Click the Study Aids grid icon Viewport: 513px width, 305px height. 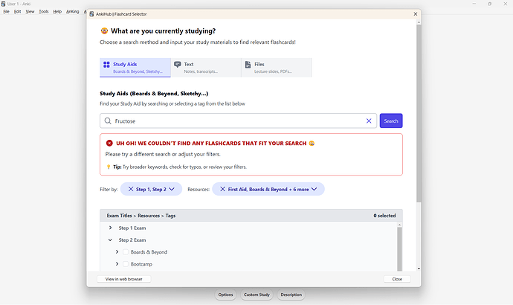[106, 65]
